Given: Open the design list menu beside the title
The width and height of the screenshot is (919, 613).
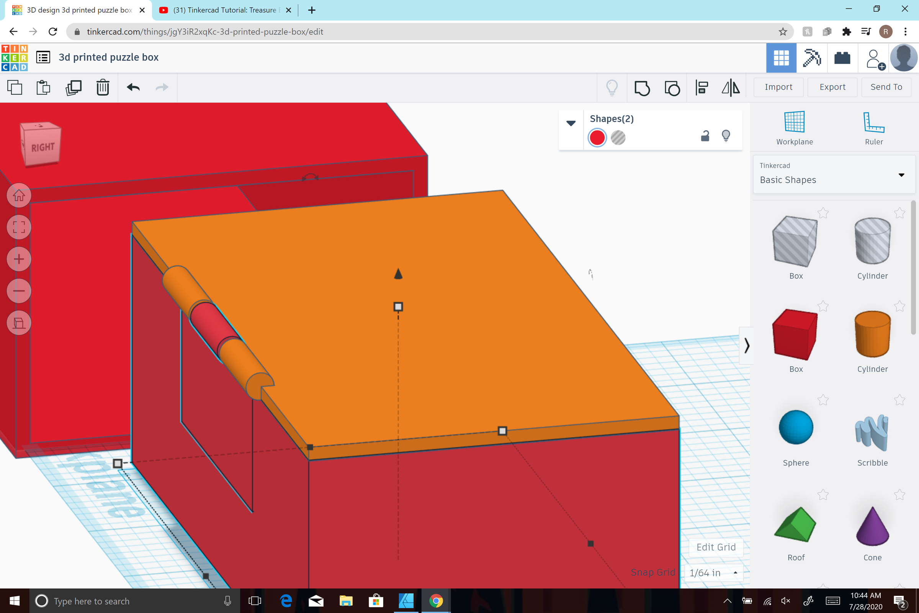Looking at the screenshot, I should point(43,57).
